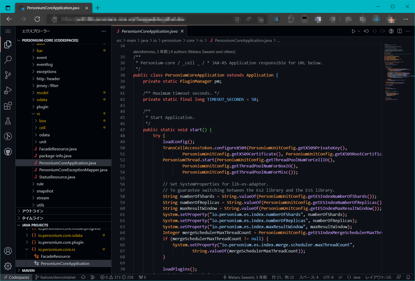
Task: Open FacadeResource.java in the explorer
Action: [x=64, y=149]
